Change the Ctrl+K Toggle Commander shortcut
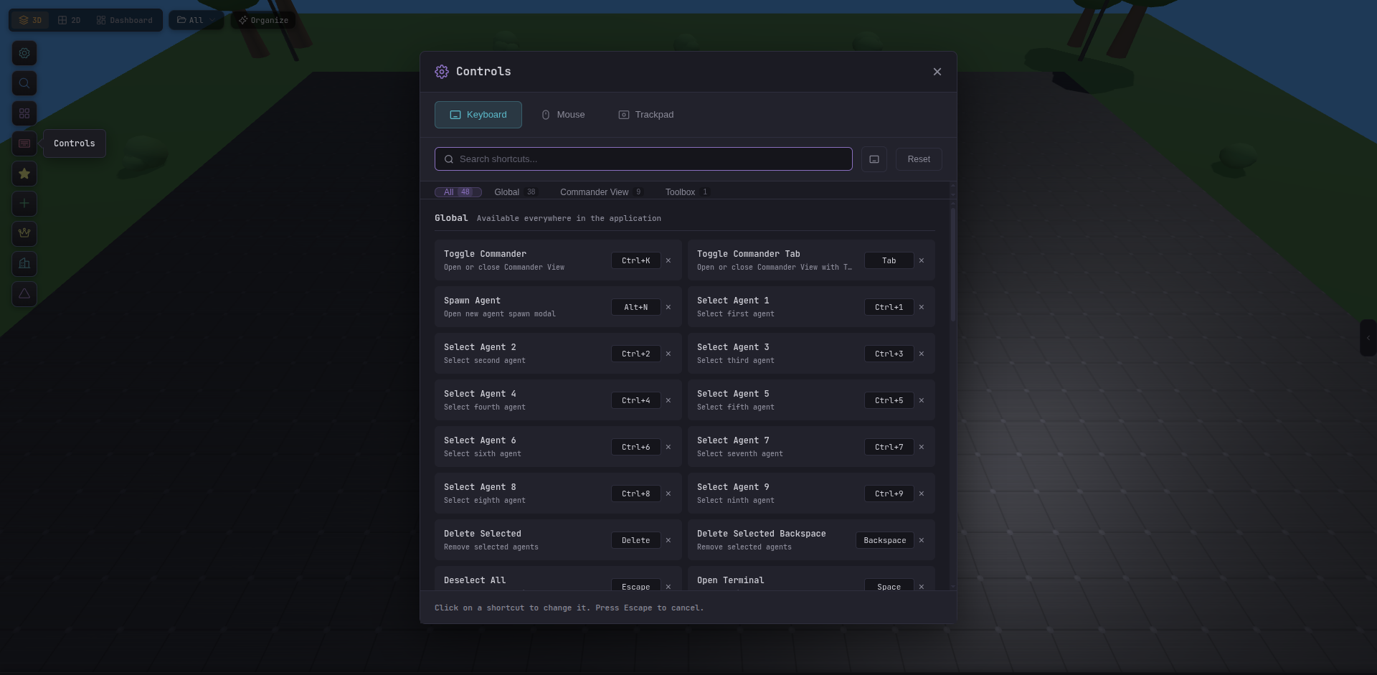The image size is (1377, 675). tap(636, 260)
